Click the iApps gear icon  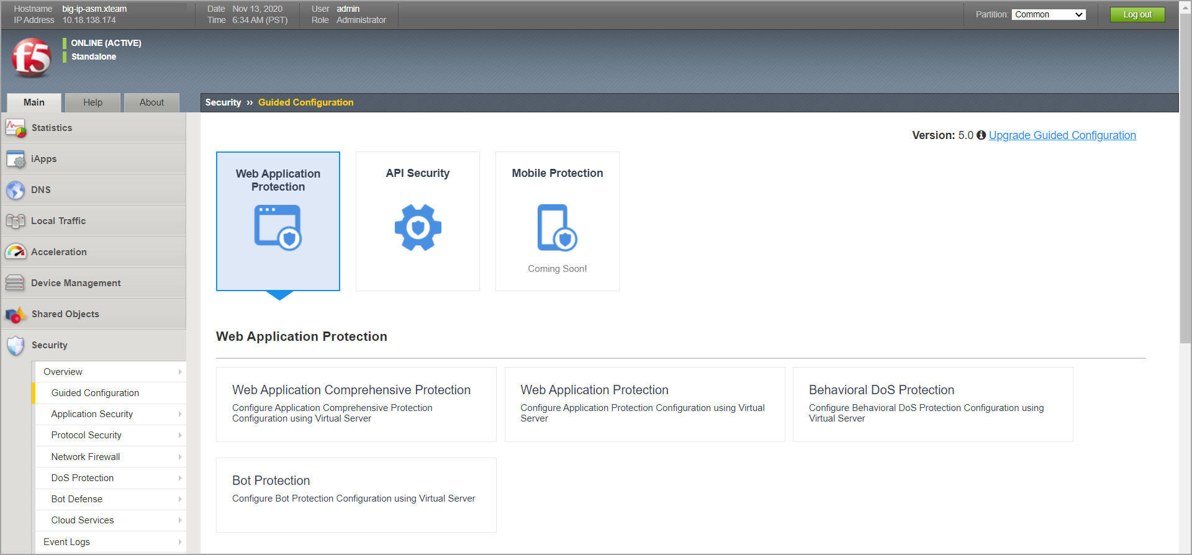click(16, 160)
